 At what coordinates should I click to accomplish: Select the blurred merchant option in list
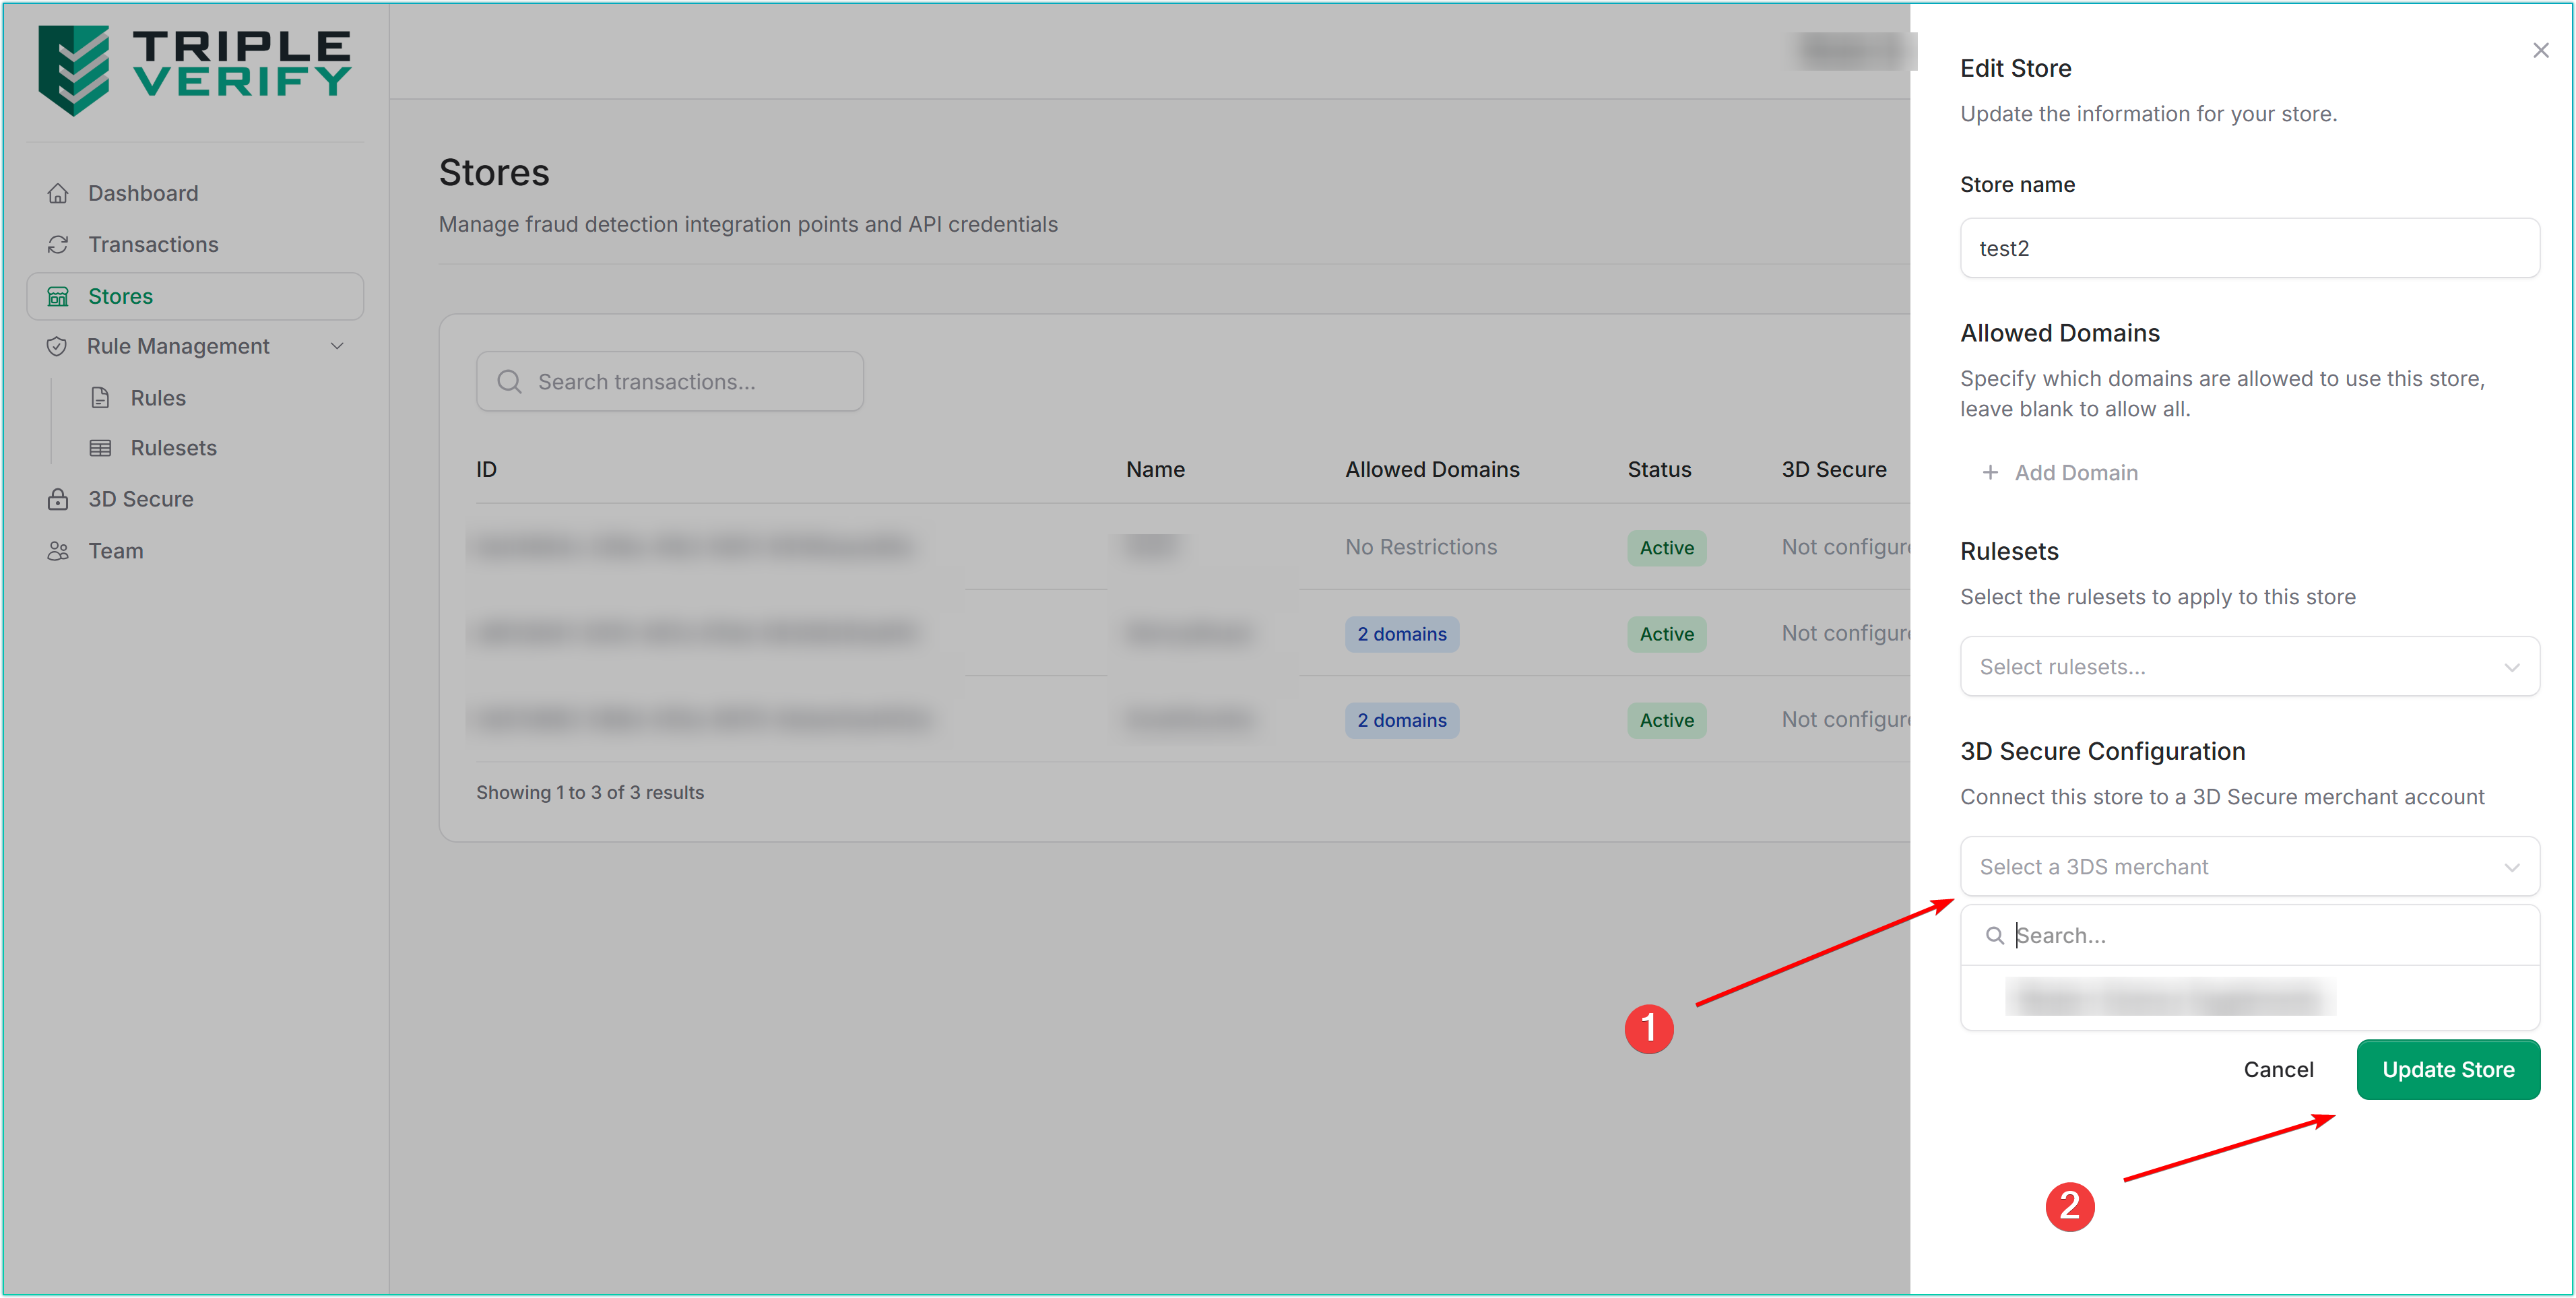[2170, 998]
